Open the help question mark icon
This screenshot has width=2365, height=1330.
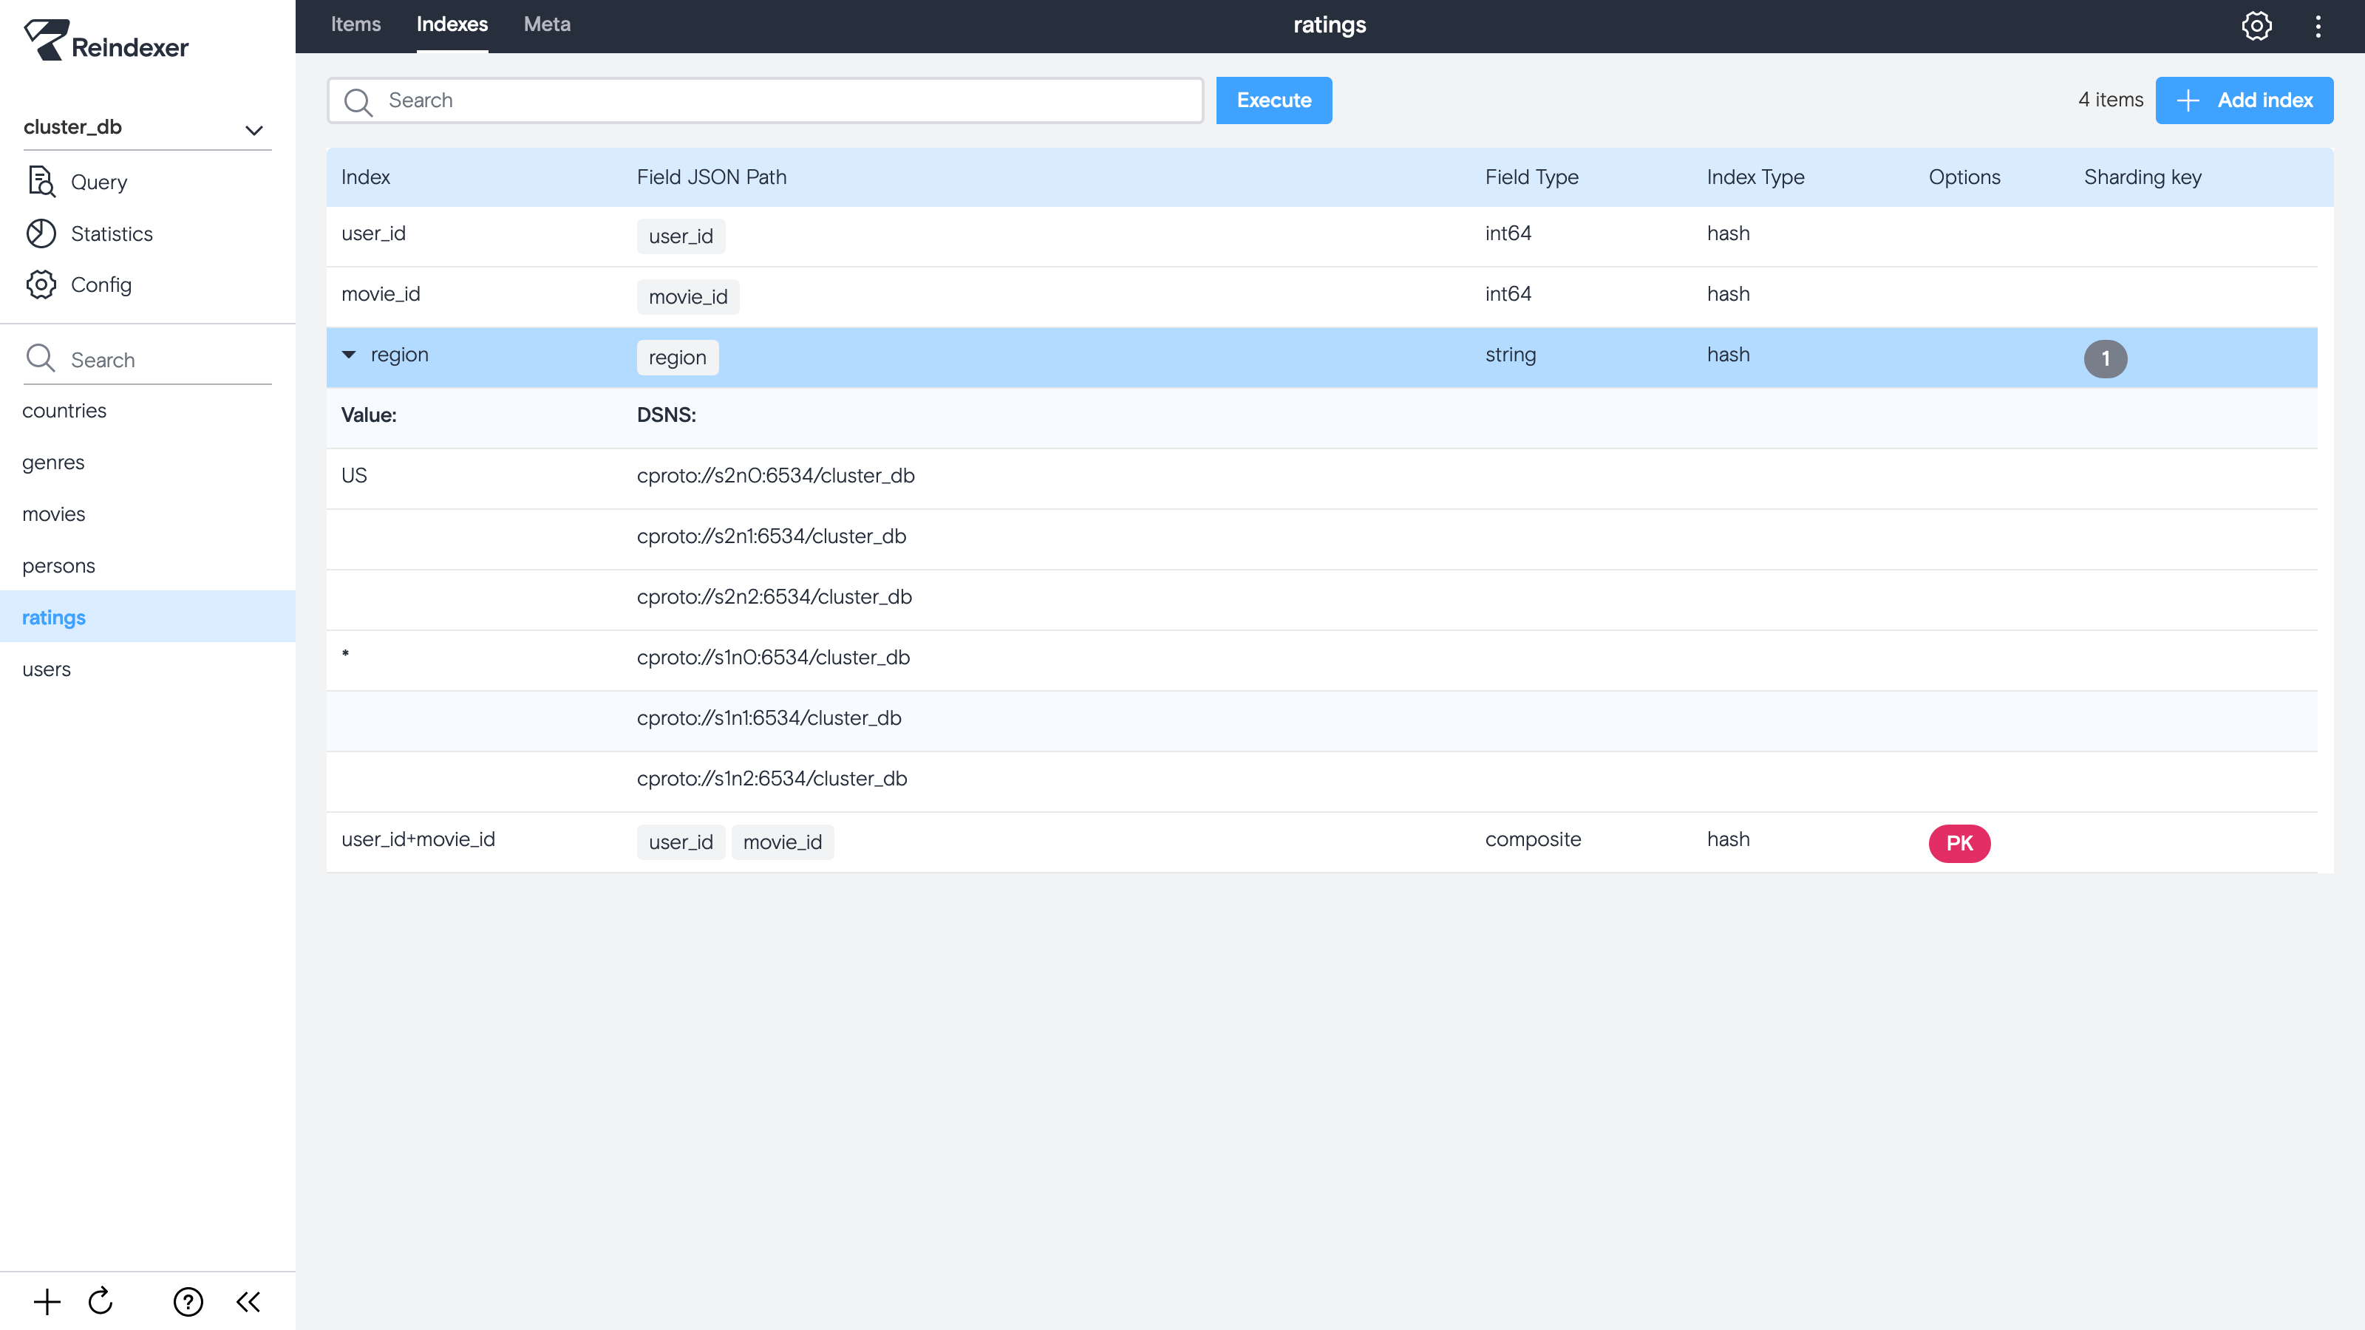coord(188,1301)
